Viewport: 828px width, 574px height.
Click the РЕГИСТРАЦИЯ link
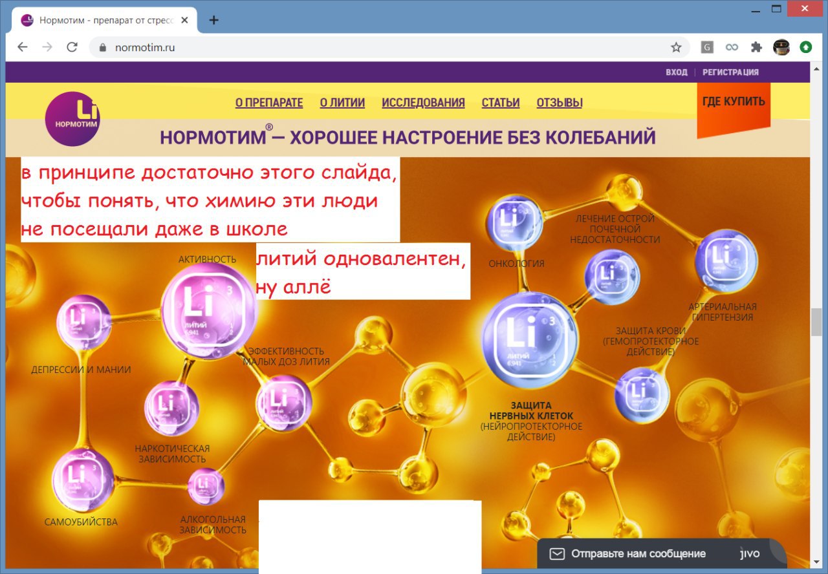tap(730, 72)
